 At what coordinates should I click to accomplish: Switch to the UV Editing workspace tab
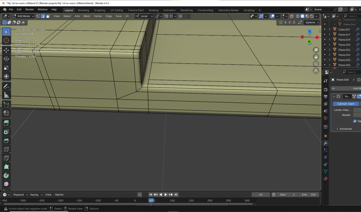pos(116,10)
